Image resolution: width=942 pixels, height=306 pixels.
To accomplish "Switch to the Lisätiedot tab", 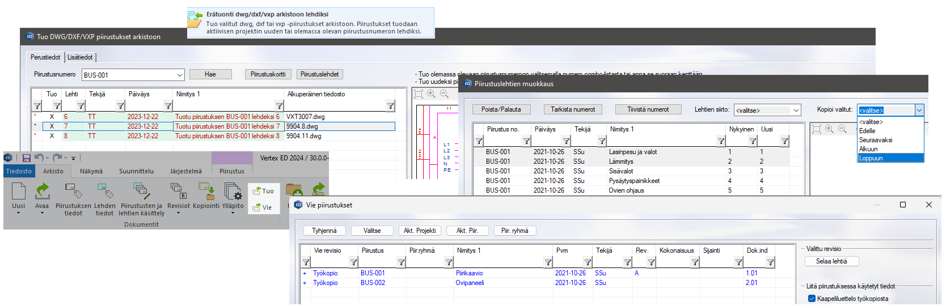I will tap(80, 57).
